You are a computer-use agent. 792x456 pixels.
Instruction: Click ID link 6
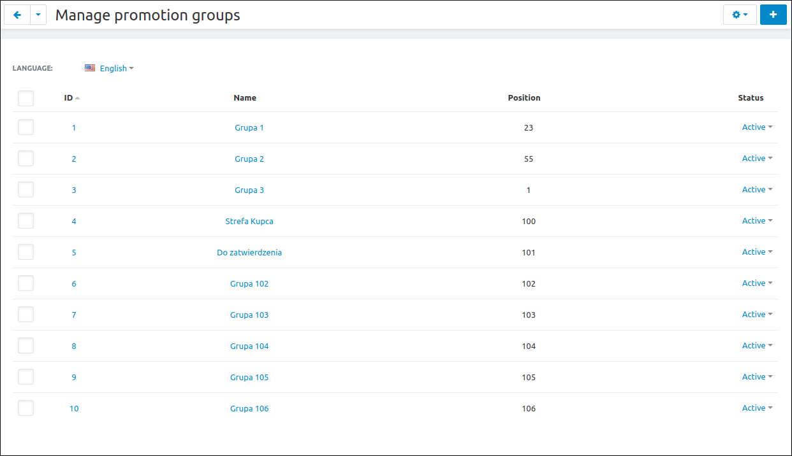[74, 283]
